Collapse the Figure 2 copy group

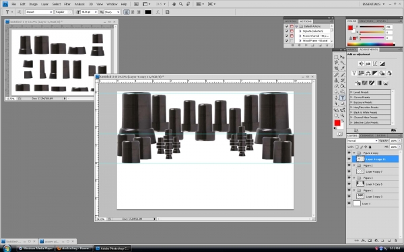(x=354, y=153)
